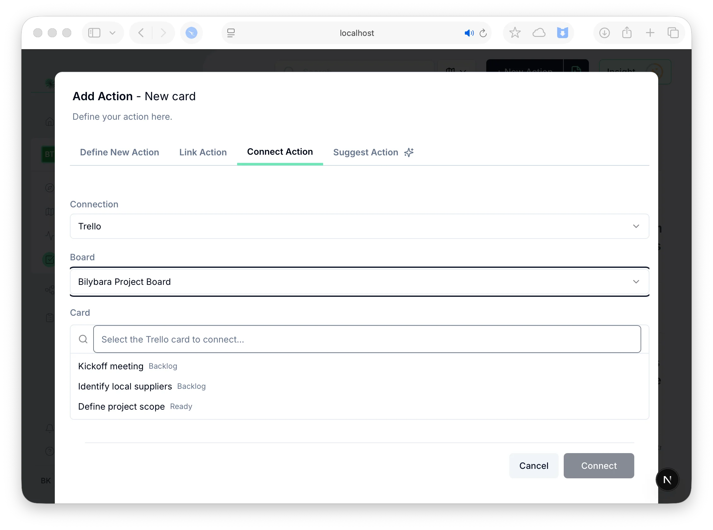713x530 pixels.
Task: Go back with the browser back arrow
Action: (141, 33)
